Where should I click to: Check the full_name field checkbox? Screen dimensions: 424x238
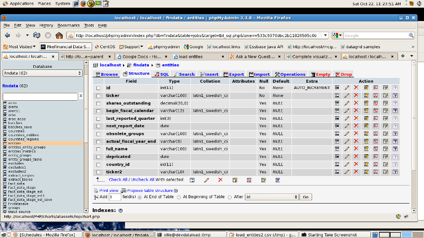tap(98, 149)
